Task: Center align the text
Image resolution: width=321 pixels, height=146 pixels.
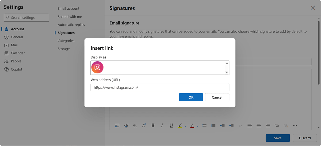Action: pos(259,125)
